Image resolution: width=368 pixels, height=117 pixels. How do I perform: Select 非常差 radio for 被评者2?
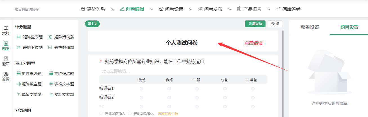click(x=253, y=97)
